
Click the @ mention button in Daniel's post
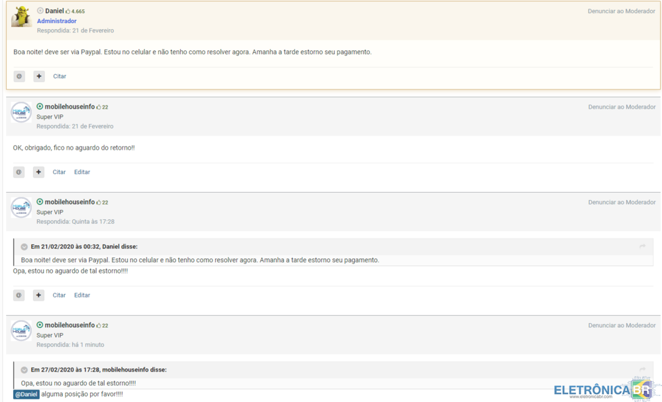19,76
